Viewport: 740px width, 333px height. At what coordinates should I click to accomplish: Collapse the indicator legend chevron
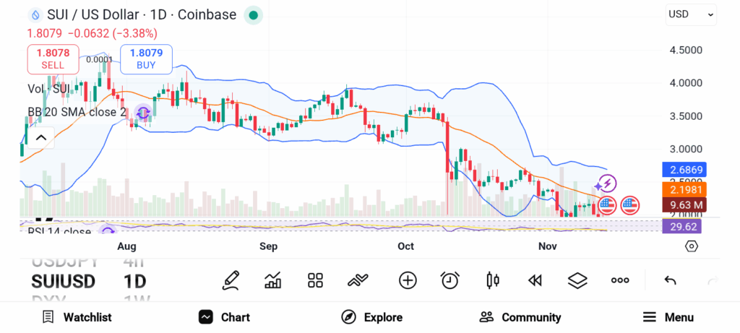(x=40, y=137)
